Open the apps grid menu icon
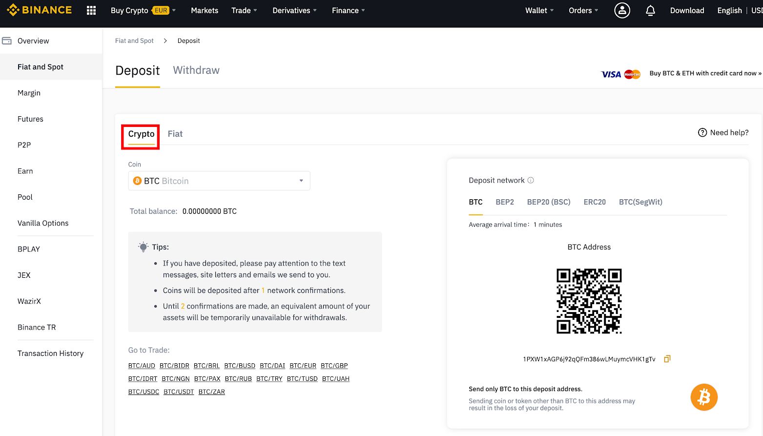The width and height of the screenshot is (763, 436). tap(91, 10)
